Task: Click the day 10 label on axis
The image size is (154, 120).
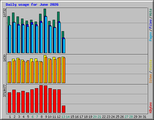Action: point(50,117)
